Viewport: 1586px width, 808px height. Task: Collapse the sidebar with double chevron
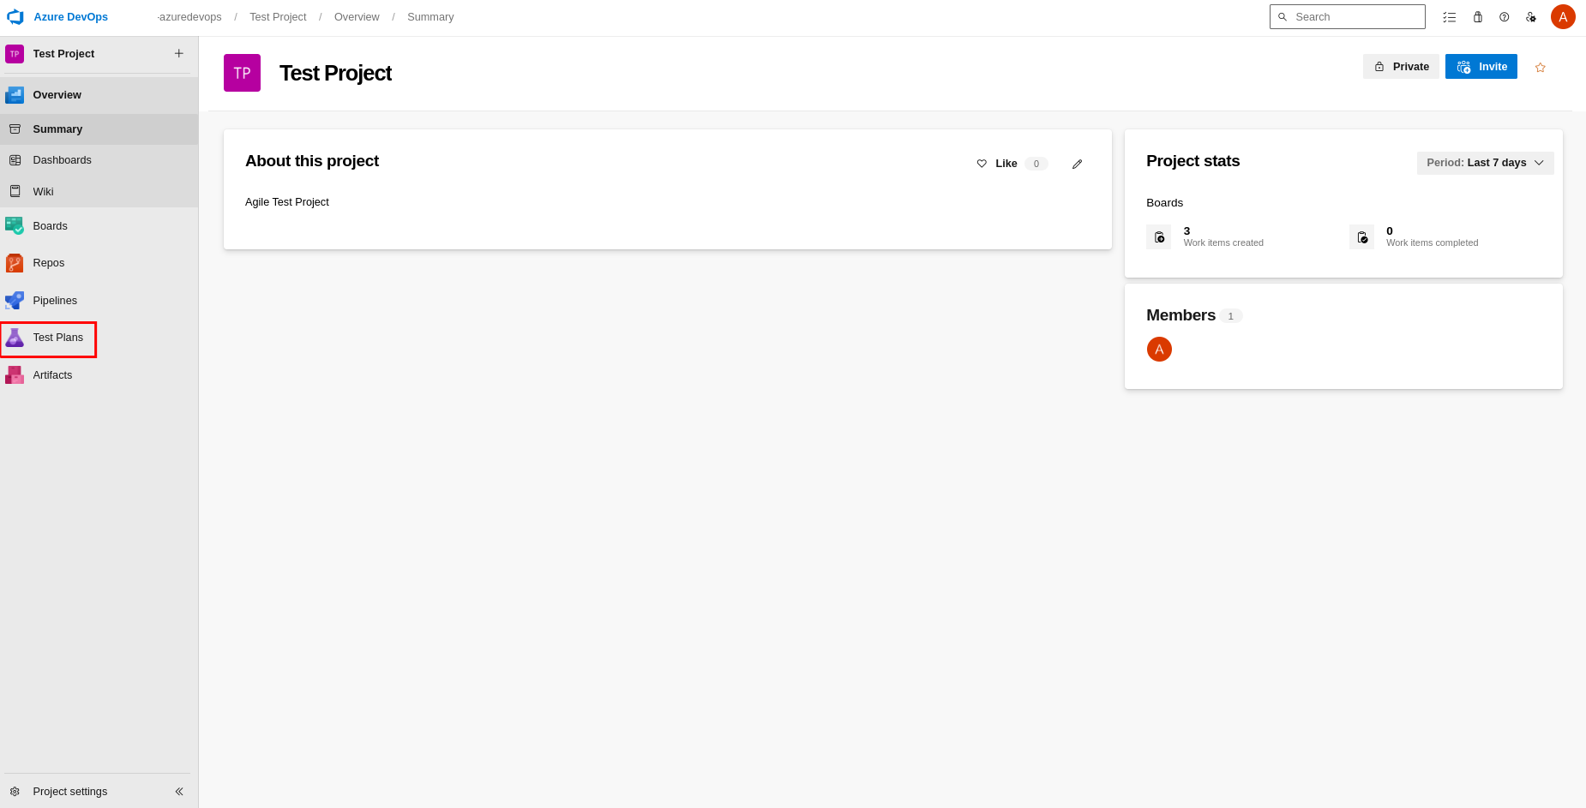click(x=179, y=792)
